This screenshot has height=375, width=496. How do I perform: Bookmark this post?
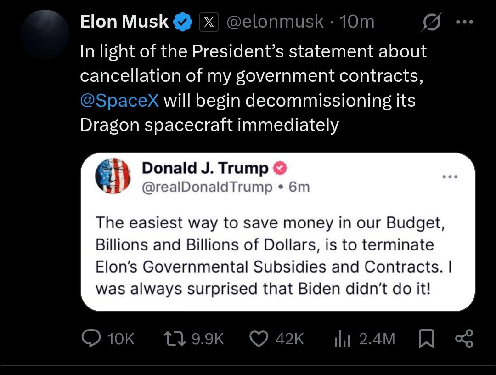(x=427, y=339)
